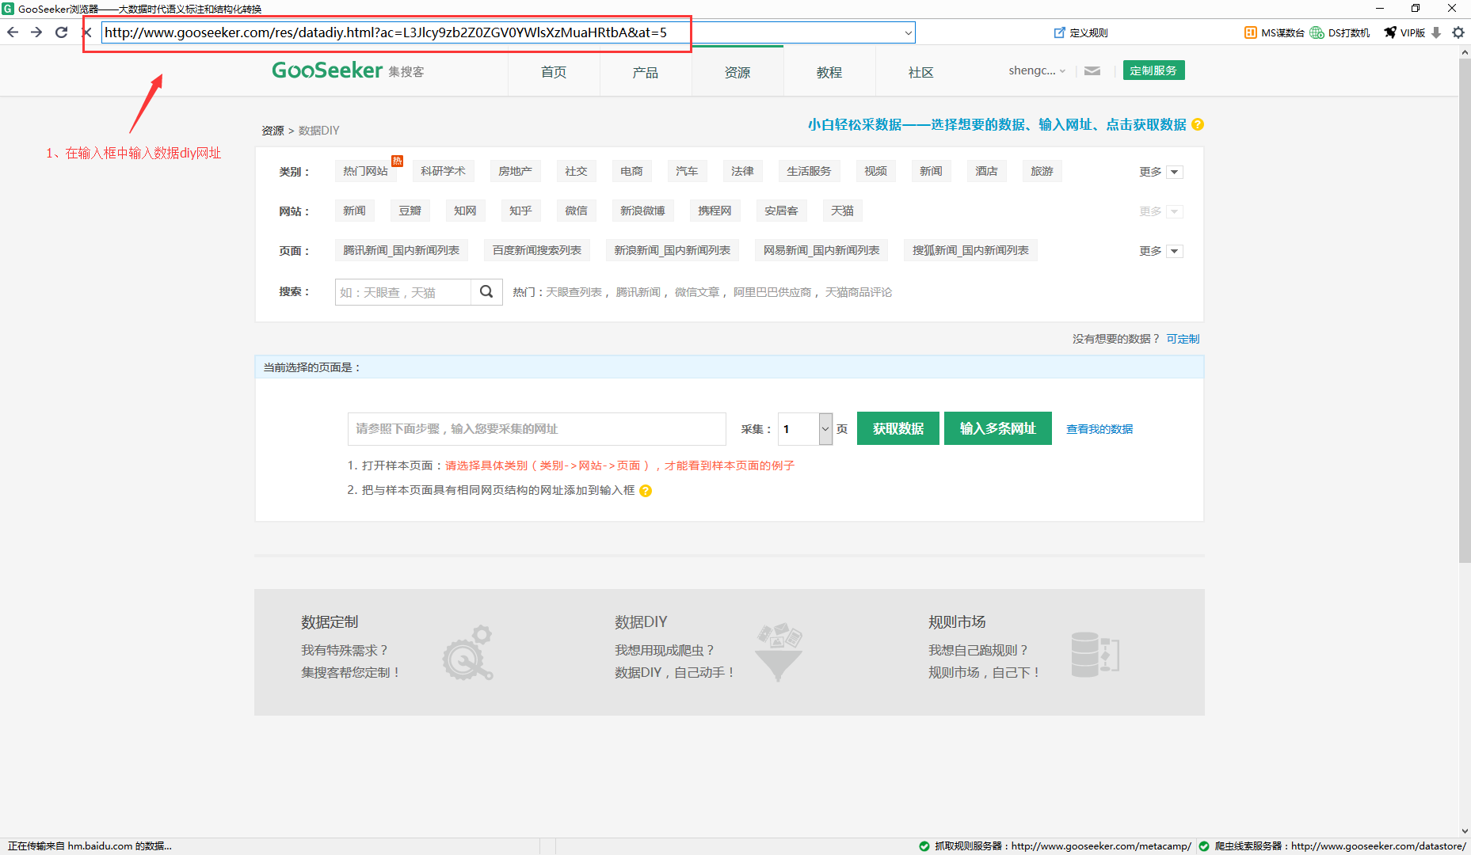The image size is (1471, 855).
Task: Select the 新浪微博 website
Action: pyautogui.click(x=642, y=211)
